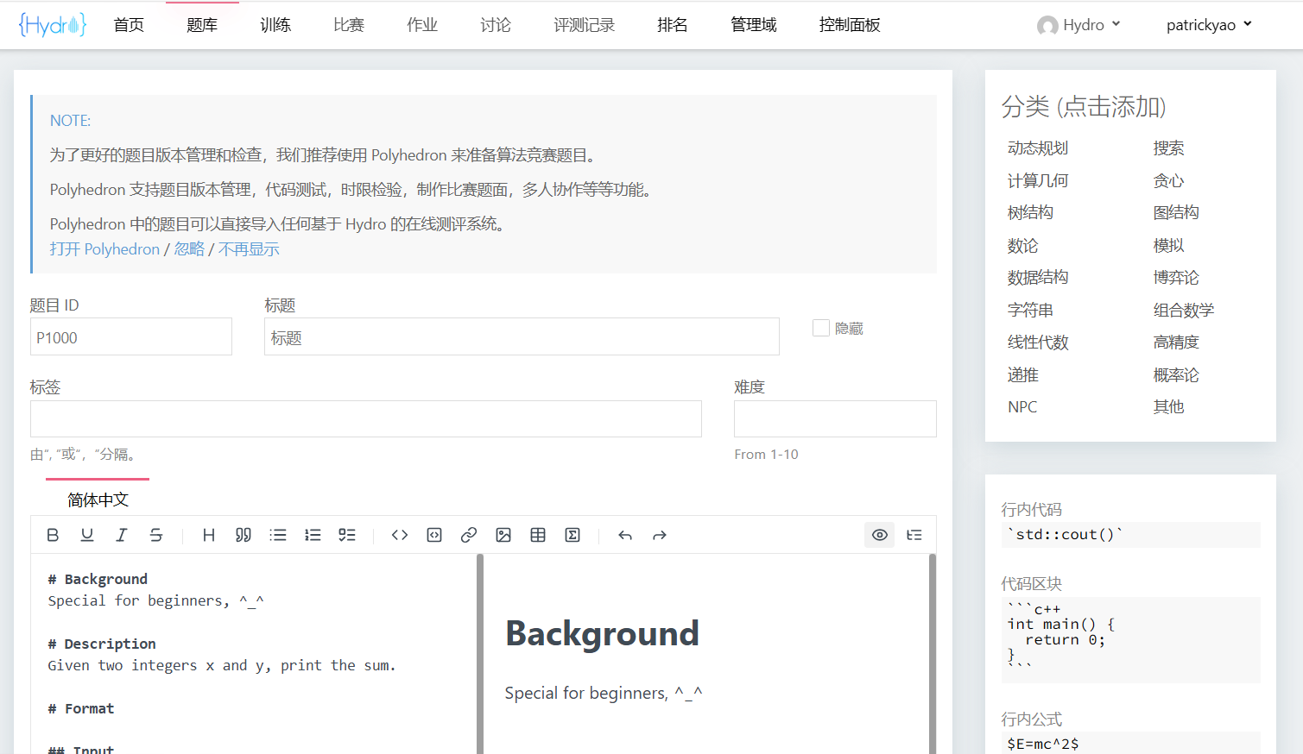
Task: Open 管理域 in navigation
Action: [x=754, y=25]
